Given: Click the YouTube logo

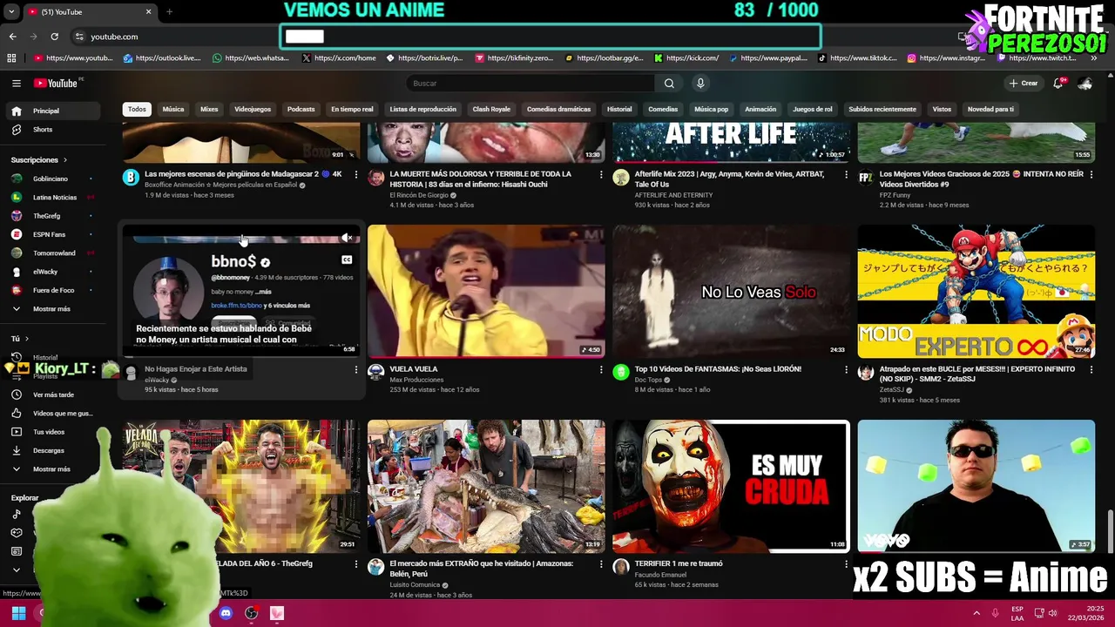Looking at the screenshot, I should tap(57, 84).
